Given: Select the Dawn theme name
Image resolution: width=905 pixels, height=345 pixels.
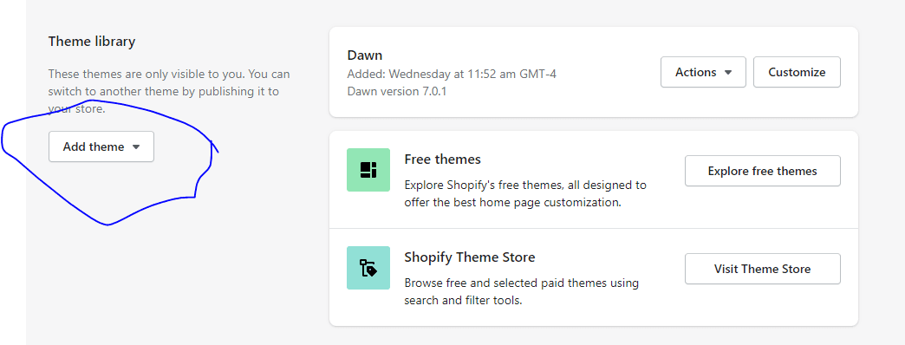Looking at the screenshot, I should tap(365, 55).
